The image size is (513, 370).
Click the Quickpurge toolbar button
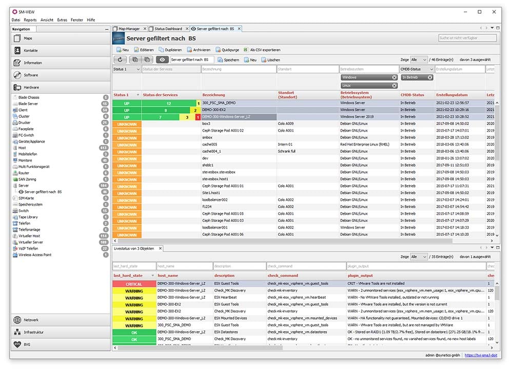(x=227, y=50)
